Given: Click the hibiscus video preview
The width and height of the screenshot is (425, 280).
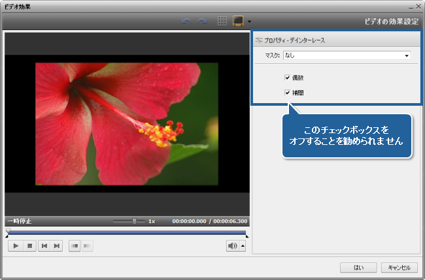Looking at the screenshot, I should click(126, 124).
